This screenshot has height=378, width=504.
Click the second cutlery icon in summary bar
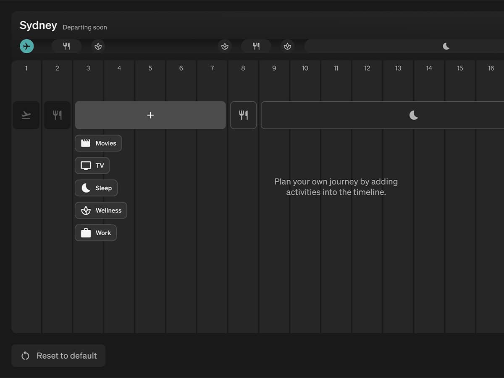click(x=256, y=46)
